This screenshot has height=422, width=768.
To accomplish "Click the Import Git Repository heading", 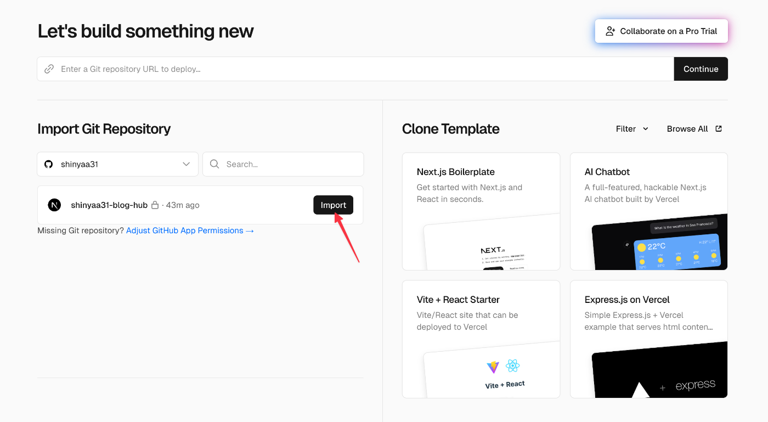I will coord(104,129).
